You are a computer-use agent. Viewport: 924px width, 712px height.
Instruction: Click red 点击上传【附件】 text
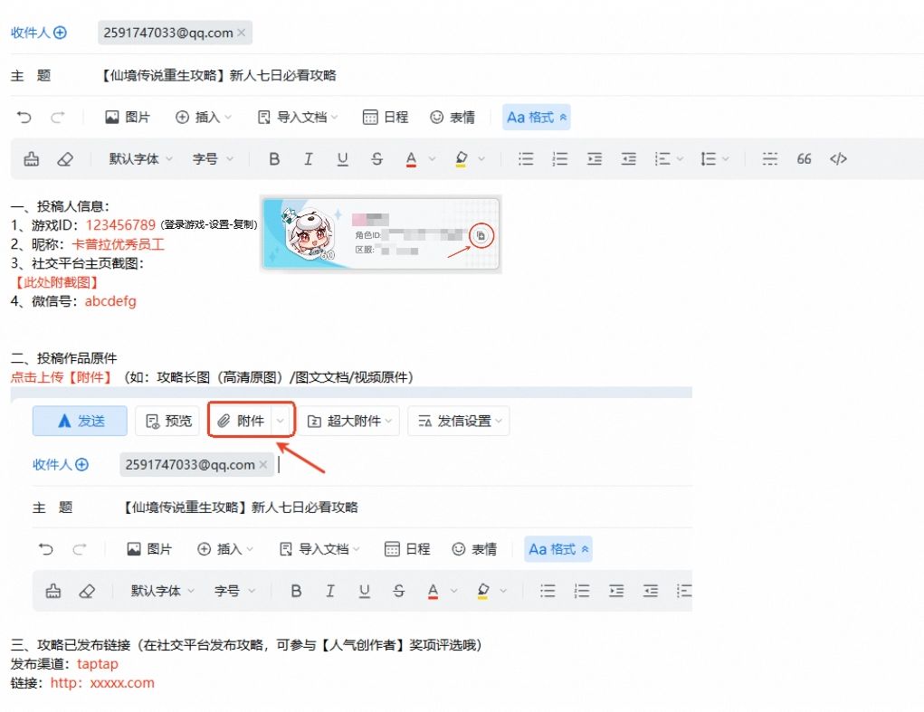[x=62, y=377]
